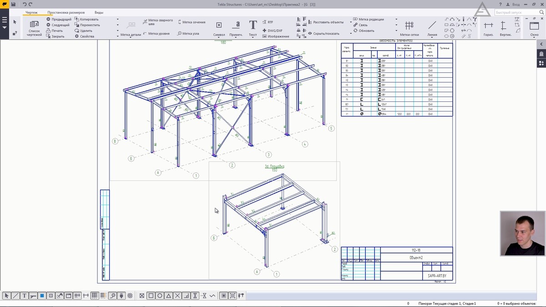Screen dimensions: 546x307
Task: Select the Text (Текст) tool
Action: tap(253, 27)
